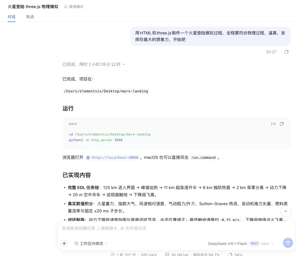Click the bash language label
The width and height of the screenshot is (296, 256).
(x=73, y=124)
